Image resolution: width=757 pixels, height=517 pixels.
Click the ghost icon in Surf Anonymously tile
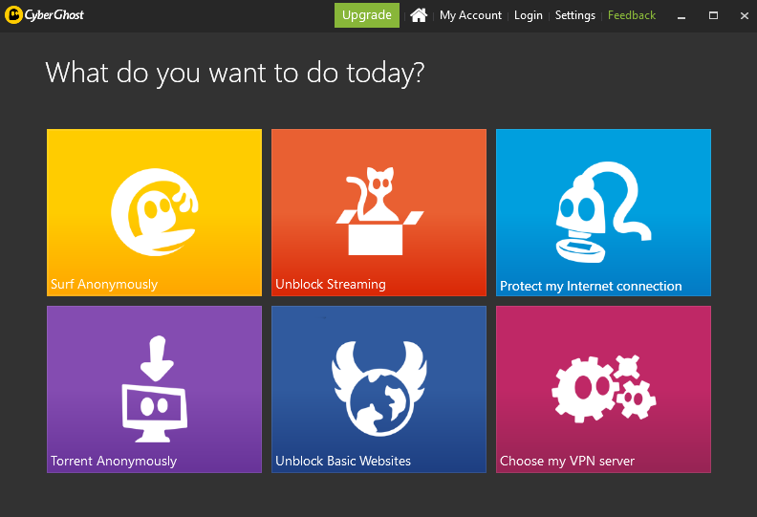click(x=155, y=212)
